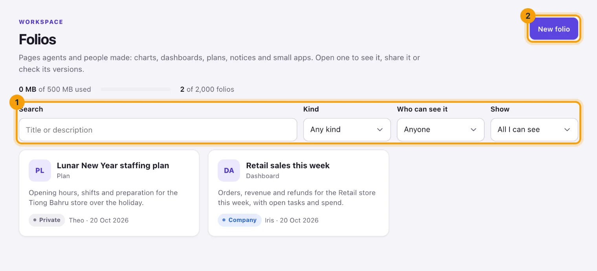Click the PL icon on staffing plan card

[x=40, y=171]
